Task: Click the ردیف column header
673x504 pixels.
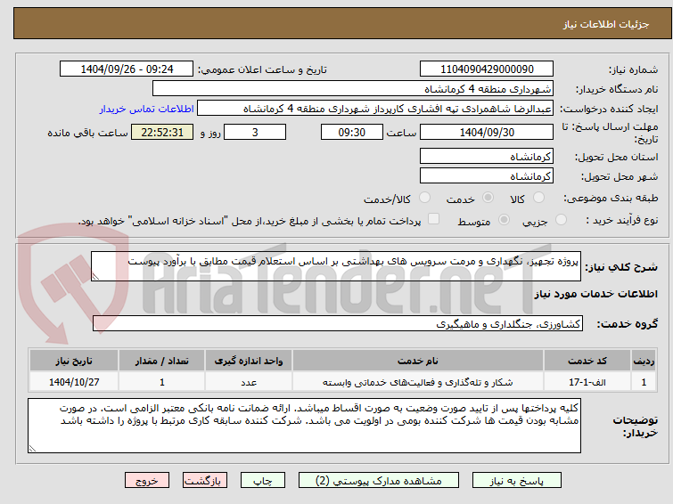Action: (644, 361)
